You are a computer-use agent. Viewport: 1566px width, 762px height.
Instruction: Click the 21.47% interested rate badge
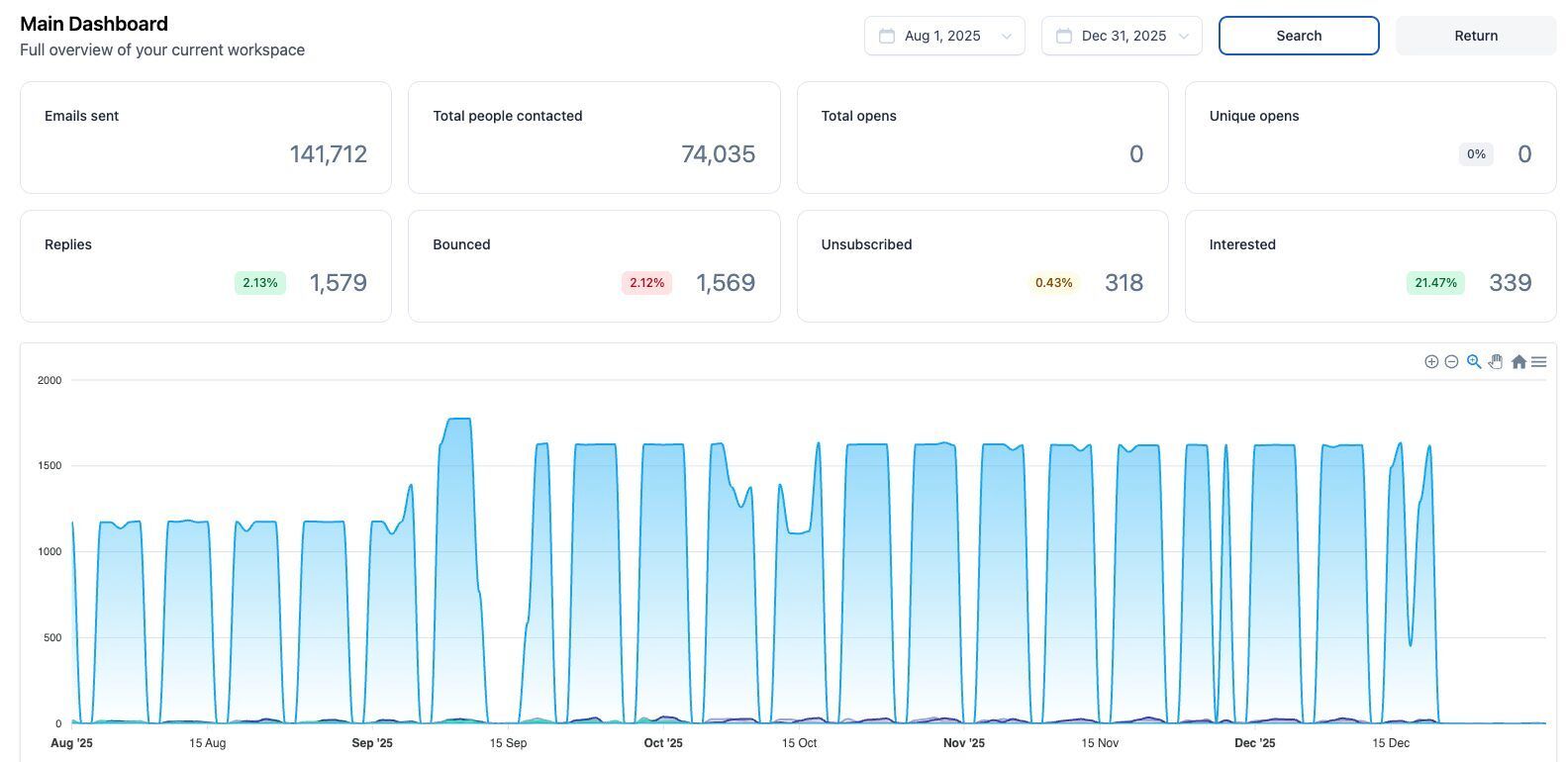point(1435,283)
